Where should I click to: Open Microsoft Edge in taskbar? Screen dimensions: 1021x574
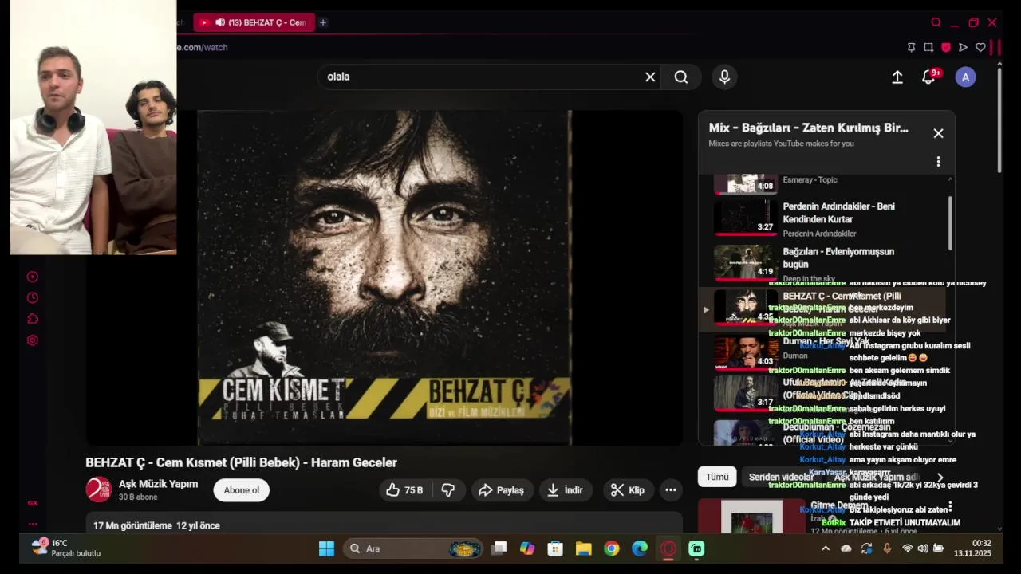point(640,548)
